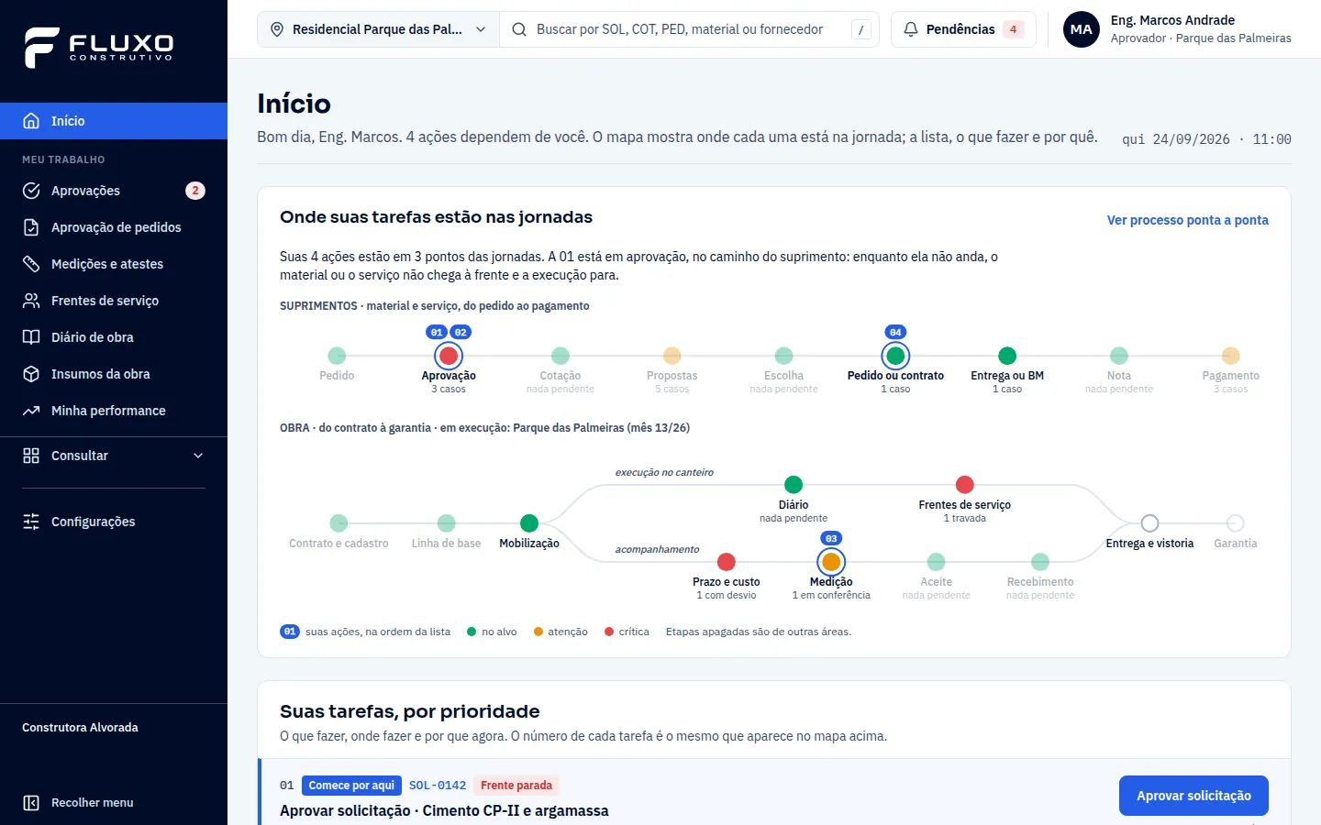
Task: Click the Aprovar solicitação button
Action: pyautogui.click(x=1193, y=796)
